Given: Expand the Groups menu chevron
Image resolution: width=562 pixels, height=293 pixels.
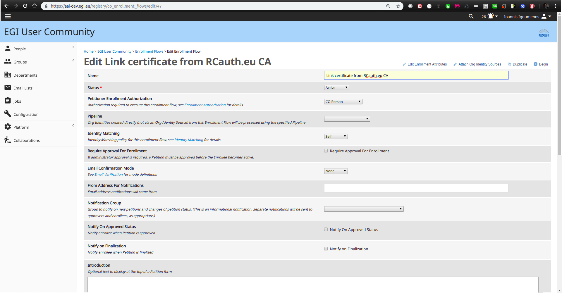Looking at the screenshot, I should (x=73, y=60).
